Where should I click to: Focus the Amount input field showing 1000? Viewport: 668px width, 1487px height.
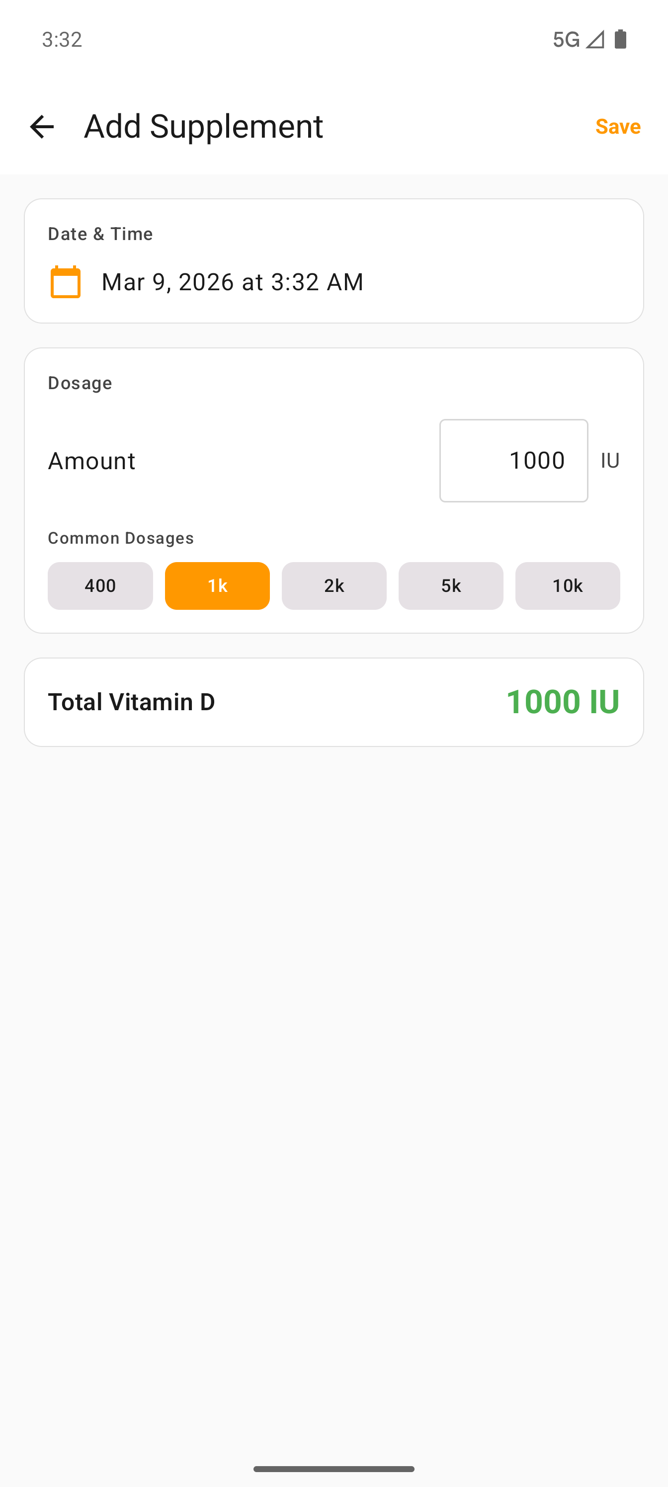pyautogui.click(x=513, y=461)
